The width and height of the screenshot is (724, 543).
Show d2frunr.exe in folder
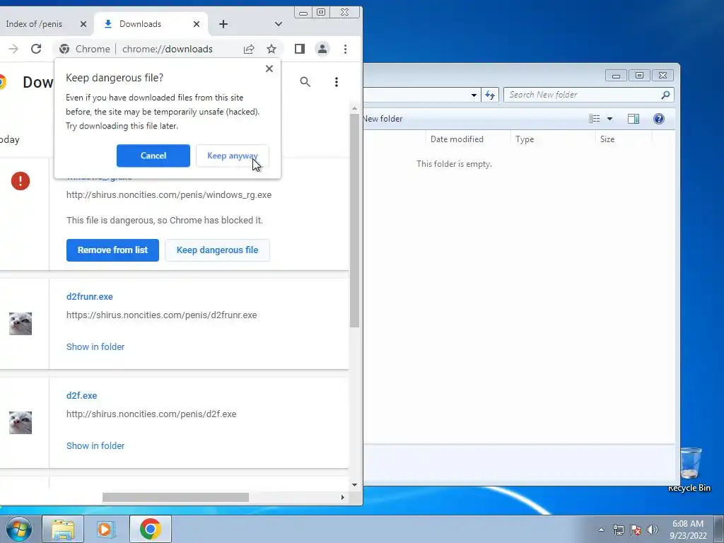(95, 346)
